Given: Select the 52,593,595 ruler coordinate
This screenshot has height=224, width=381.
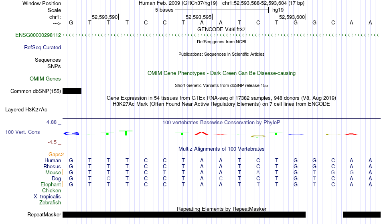Looking at the screenshot, I should pos(199,17).
